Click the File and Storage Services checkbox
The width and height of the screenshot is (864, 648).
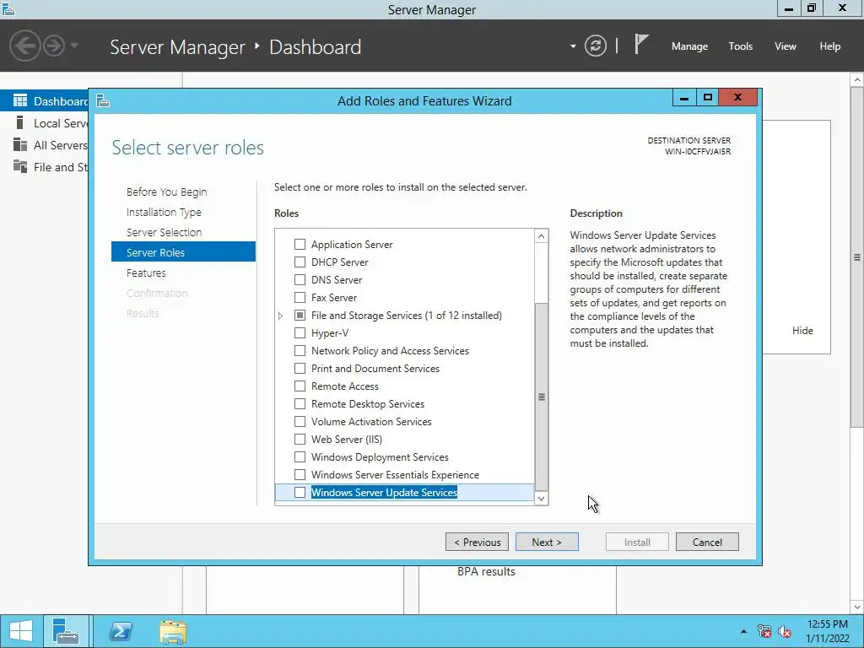pyautogui.click(x=300, y=316)
